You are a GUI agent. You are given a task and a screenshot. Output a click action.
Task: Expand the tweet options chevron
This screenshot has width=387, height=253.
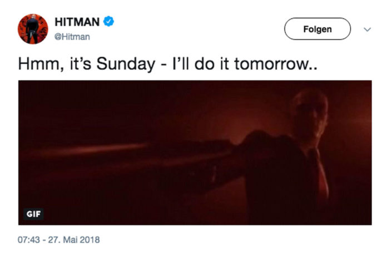[366, 29]
